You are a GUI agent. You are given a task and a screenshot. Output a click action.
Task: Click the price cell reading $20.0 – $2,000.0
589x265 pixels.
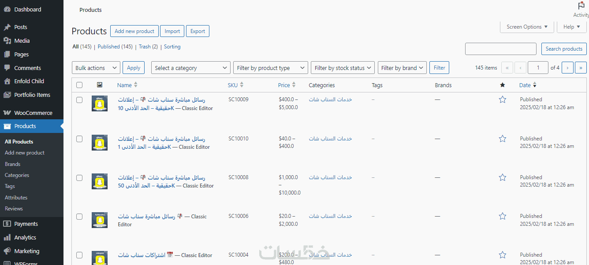click(288, 220)
